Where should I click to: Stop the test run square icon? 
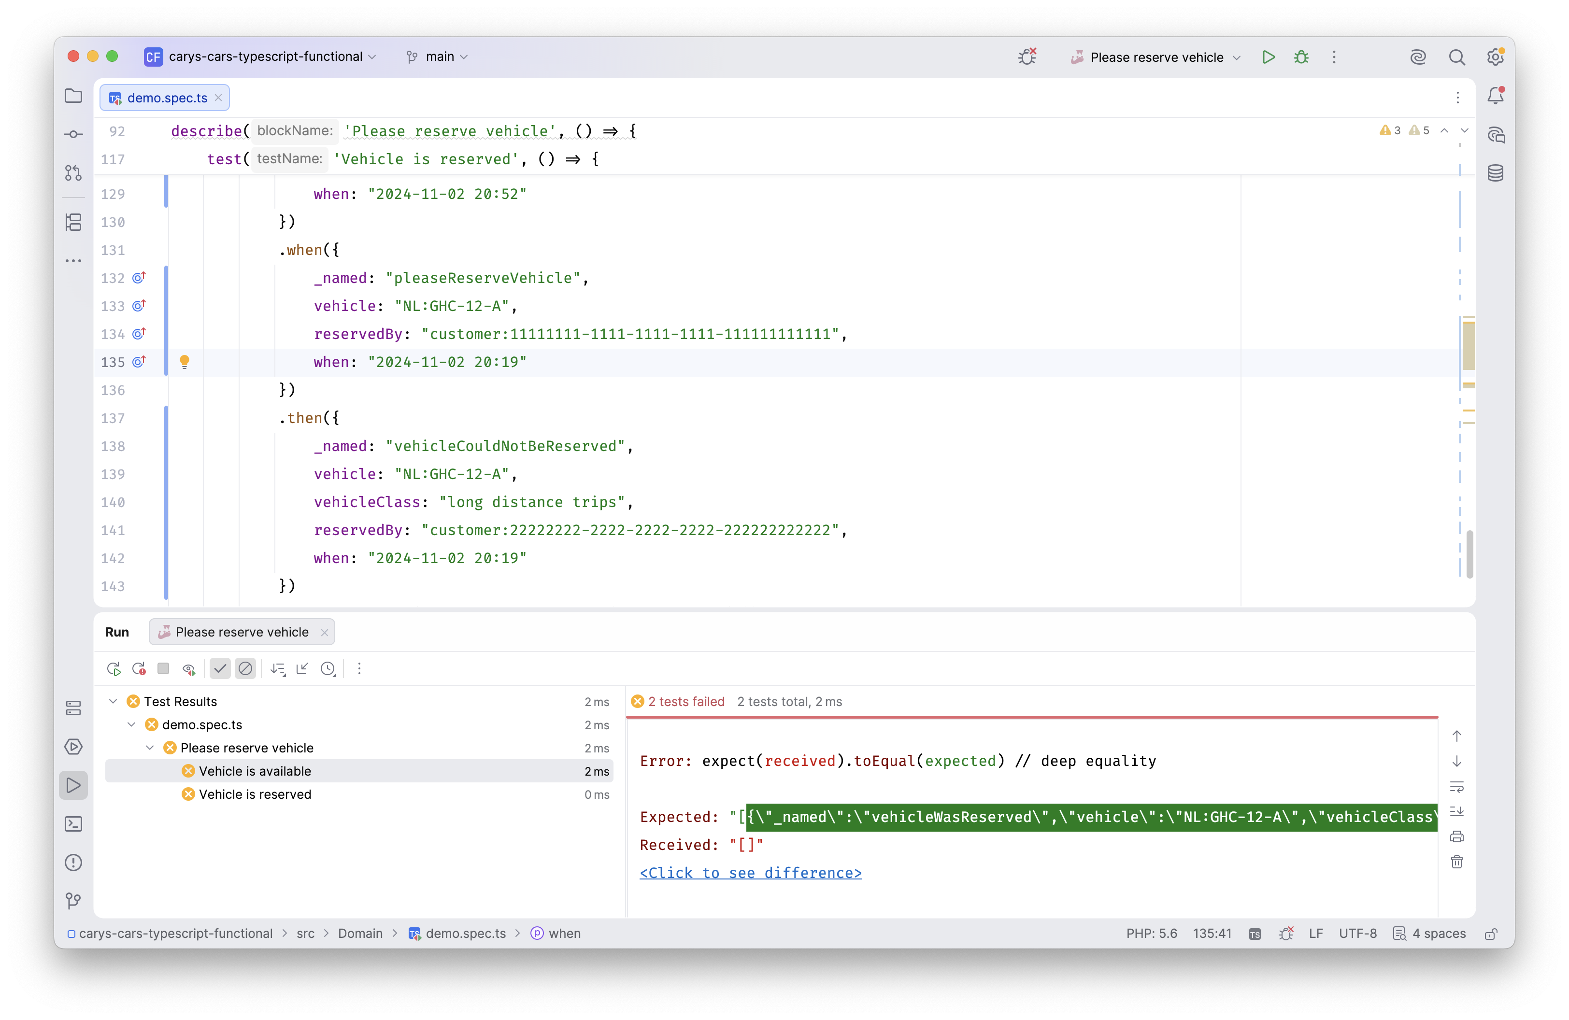tap(163, 669)
